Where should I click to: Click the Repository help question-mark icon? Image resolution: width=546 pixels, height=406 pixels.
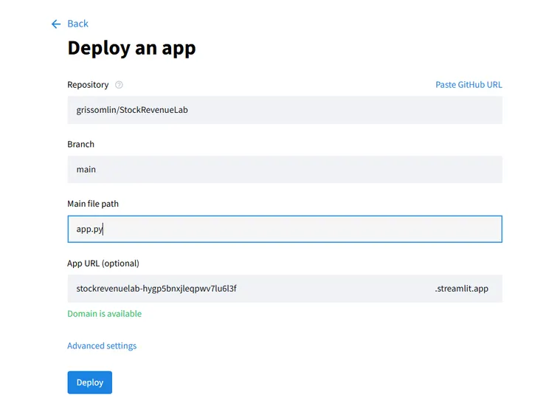119,85
